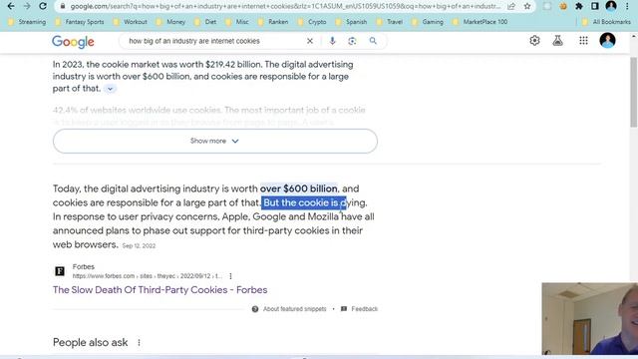Click the Forbes source name
This screenshot has height=359, width=638.
(x=84, y=266)
